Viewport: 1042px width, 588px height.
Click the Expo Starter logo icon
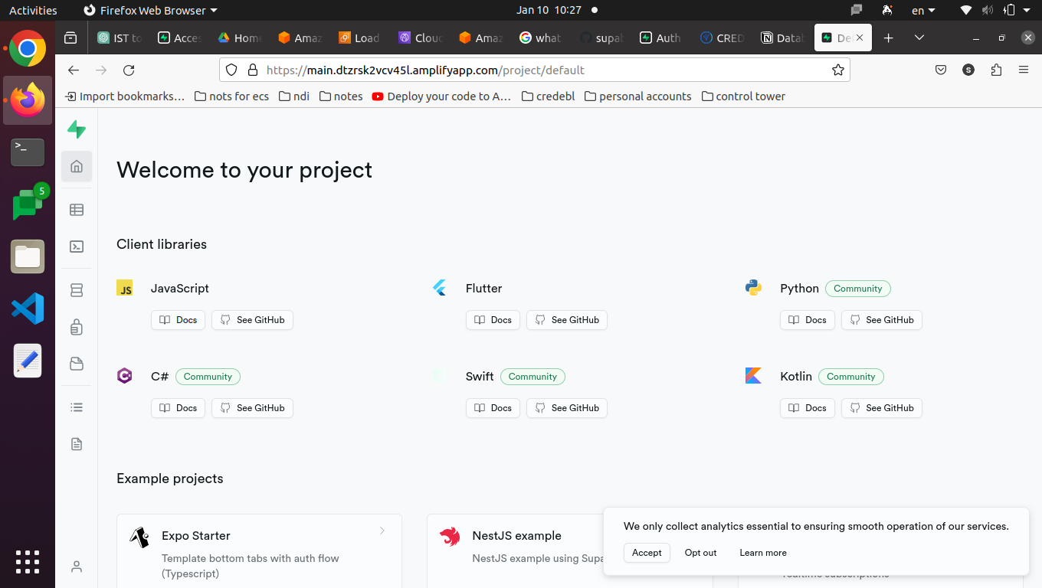pyautogui.click(x=139, y=537)
